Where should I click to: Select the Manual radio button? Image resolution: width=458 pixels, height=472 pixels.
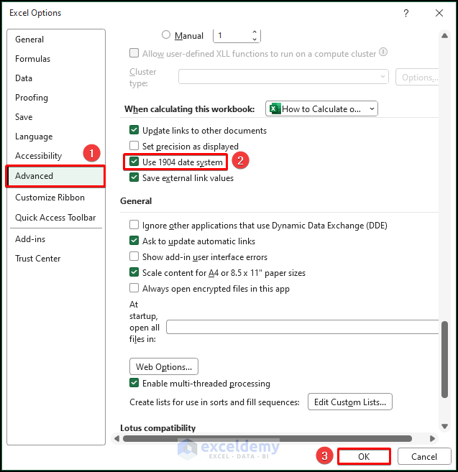tap(166, 35)
